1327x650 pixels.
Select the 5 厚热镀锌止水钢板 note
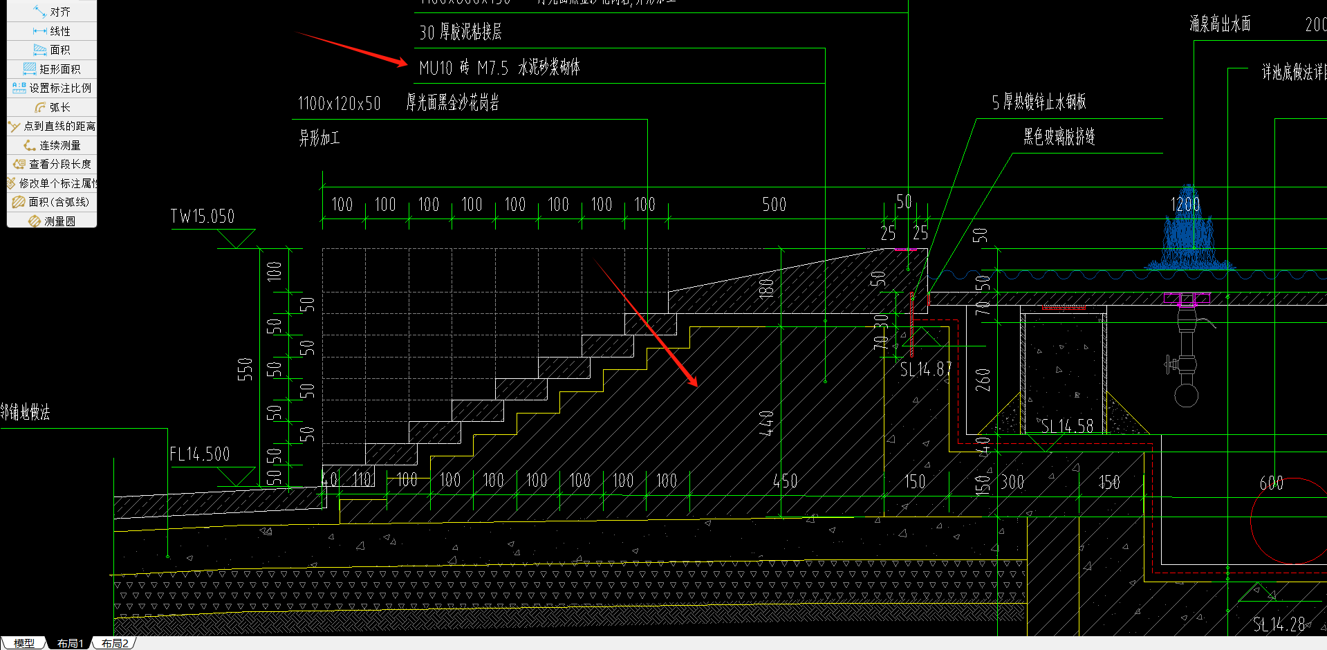1039,102
